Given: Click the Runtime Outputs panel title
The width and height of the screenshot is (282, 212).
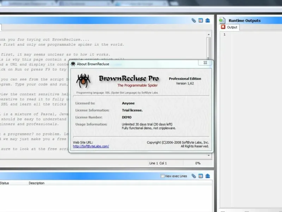Looking at the screenshot, I should click(x=245, y=20).
